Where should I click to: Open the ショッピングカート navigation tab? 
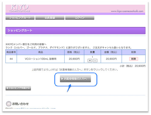(x=20, y=18)
